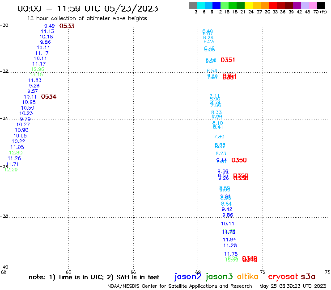Select the dark blue swatch between 9 and 12
The height and width of the screenshot is (290, 331).
pyautogui.click(x=216, y=5)
